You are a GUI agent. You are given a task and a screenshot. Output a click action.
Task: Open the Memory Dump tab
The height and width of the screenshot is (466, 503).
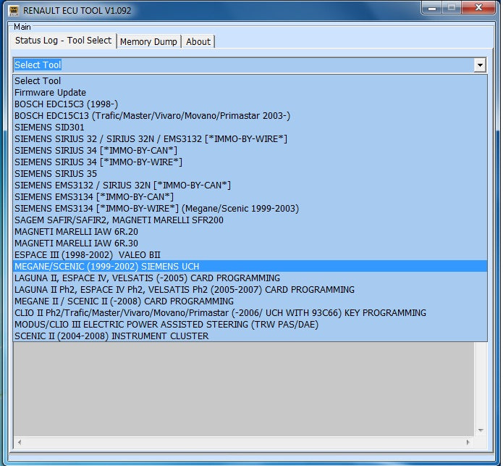[x=148, y=42]
